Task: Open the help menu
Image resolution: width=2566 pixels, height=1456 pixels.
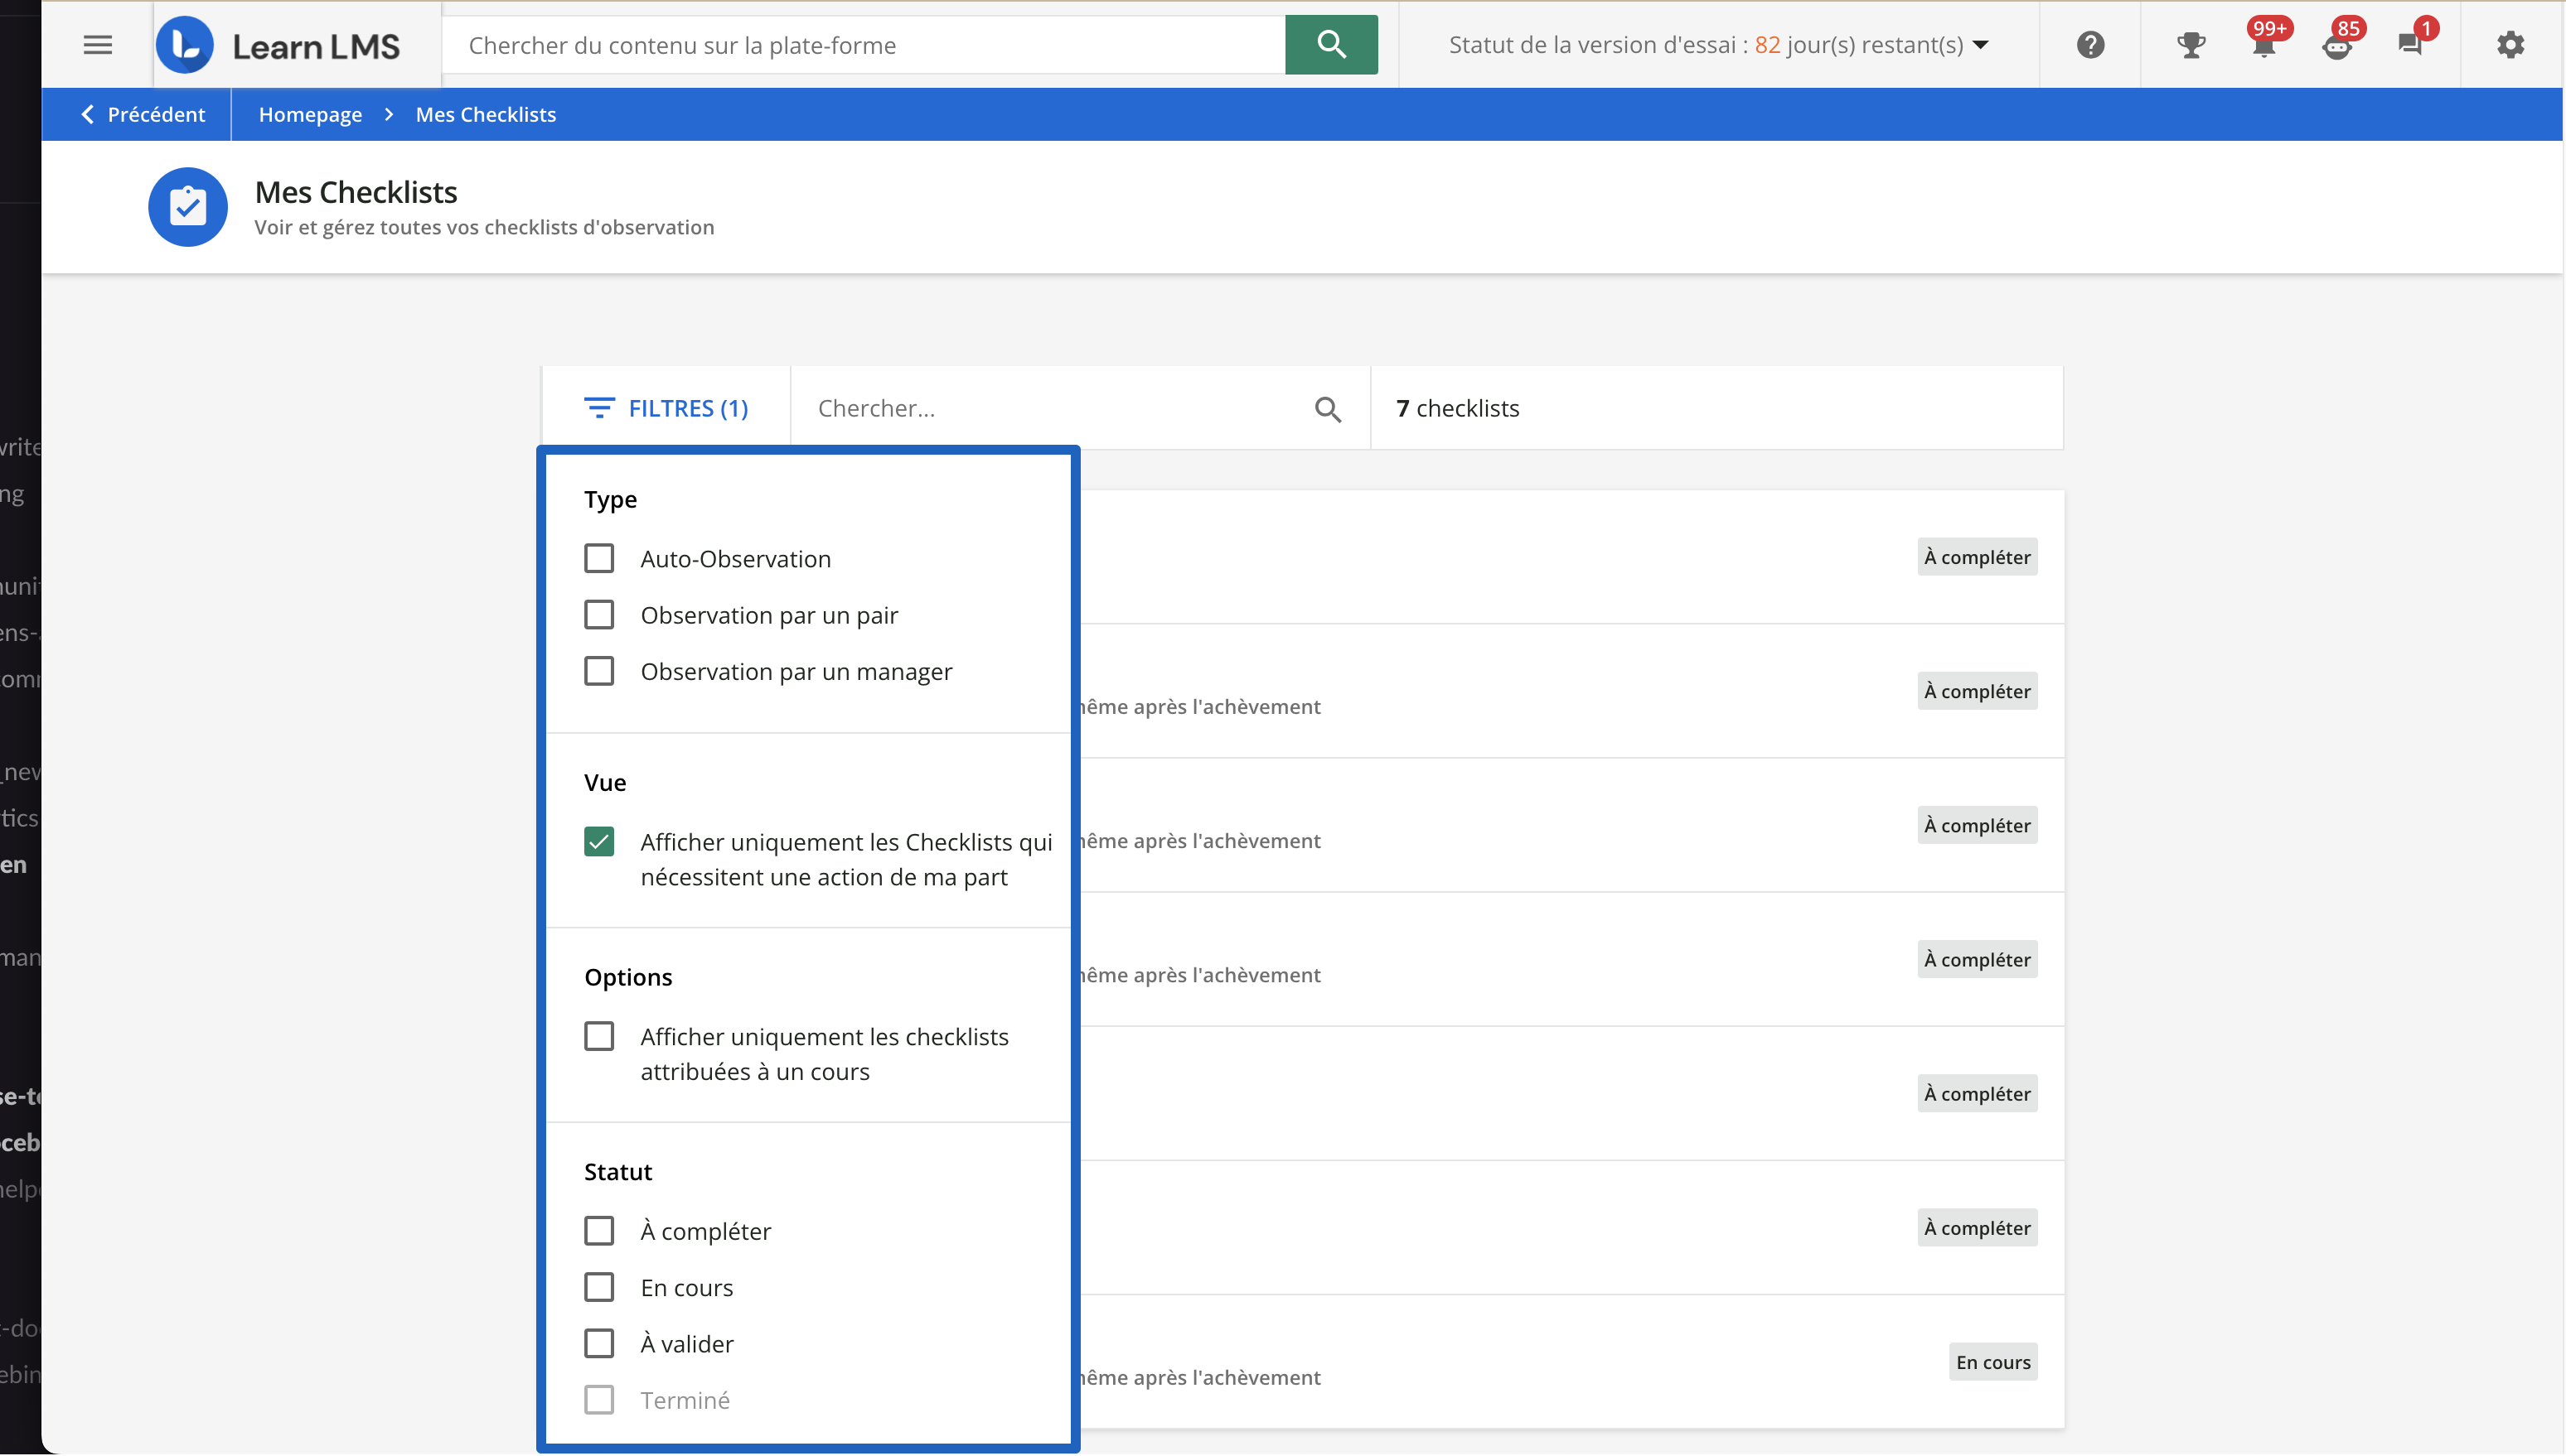Action: pyautogui.click(x=2091, y=44)
